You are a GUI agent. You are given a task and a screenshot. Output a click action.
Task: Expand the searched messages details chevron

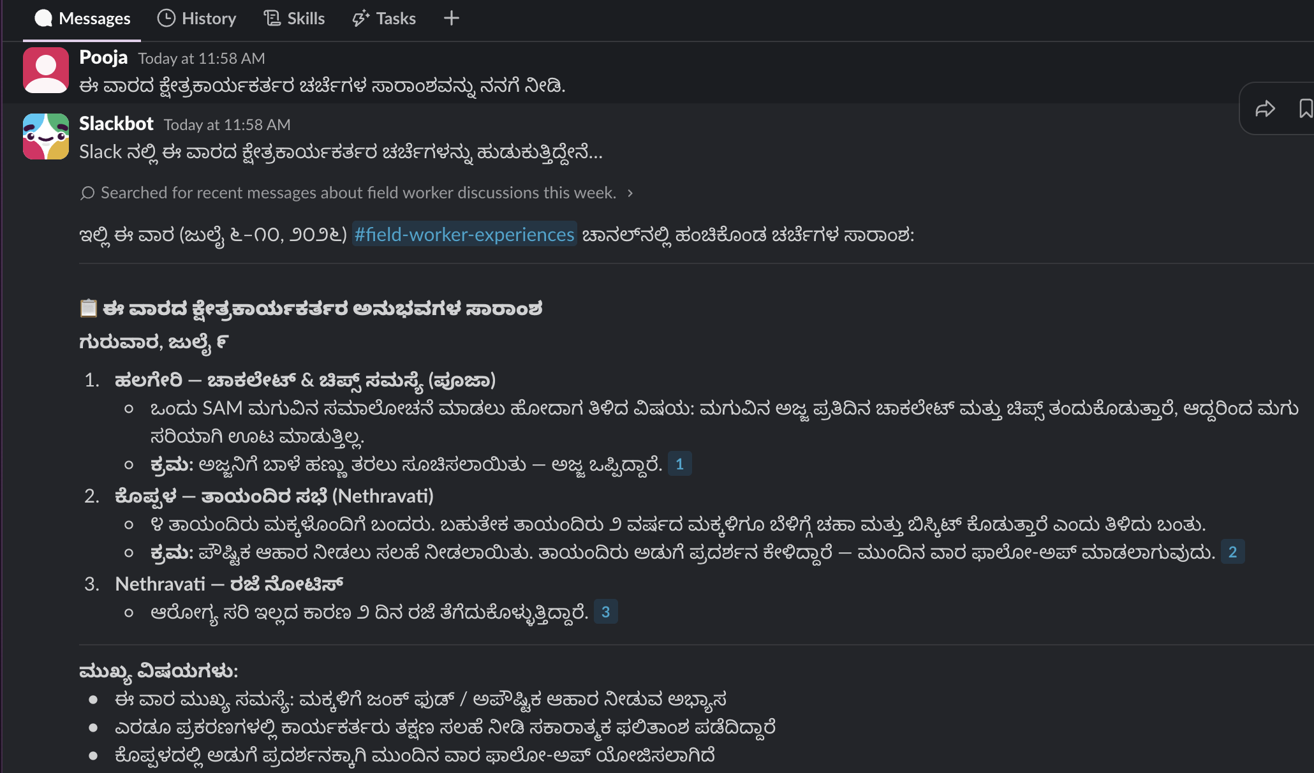630,193
